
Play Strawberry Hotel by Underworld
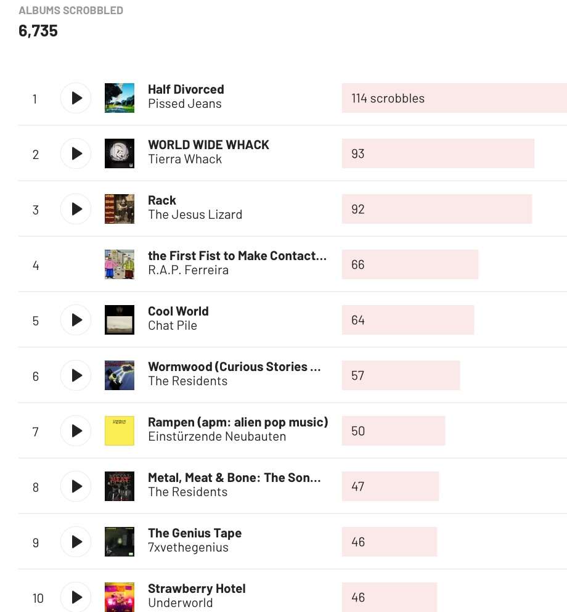point(76,597)
